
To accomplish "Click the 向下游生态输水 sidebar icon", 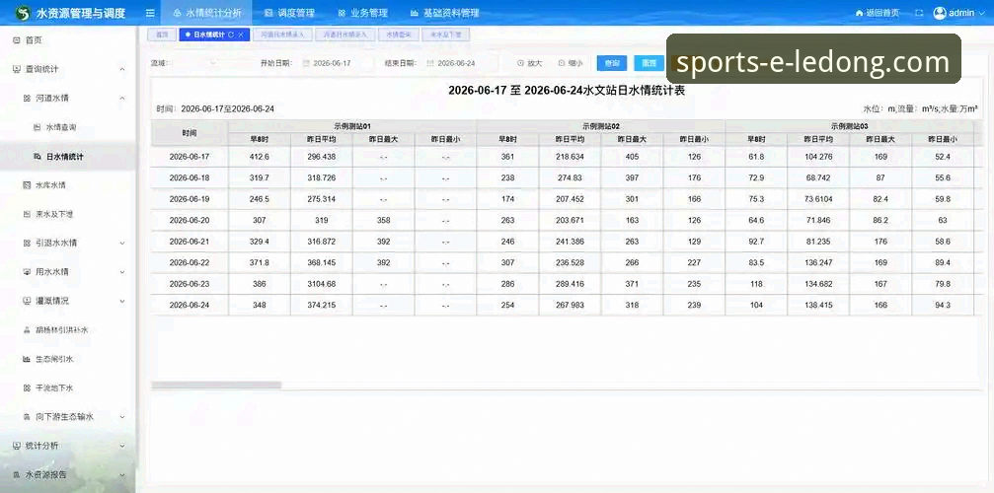I will (27, 417).
